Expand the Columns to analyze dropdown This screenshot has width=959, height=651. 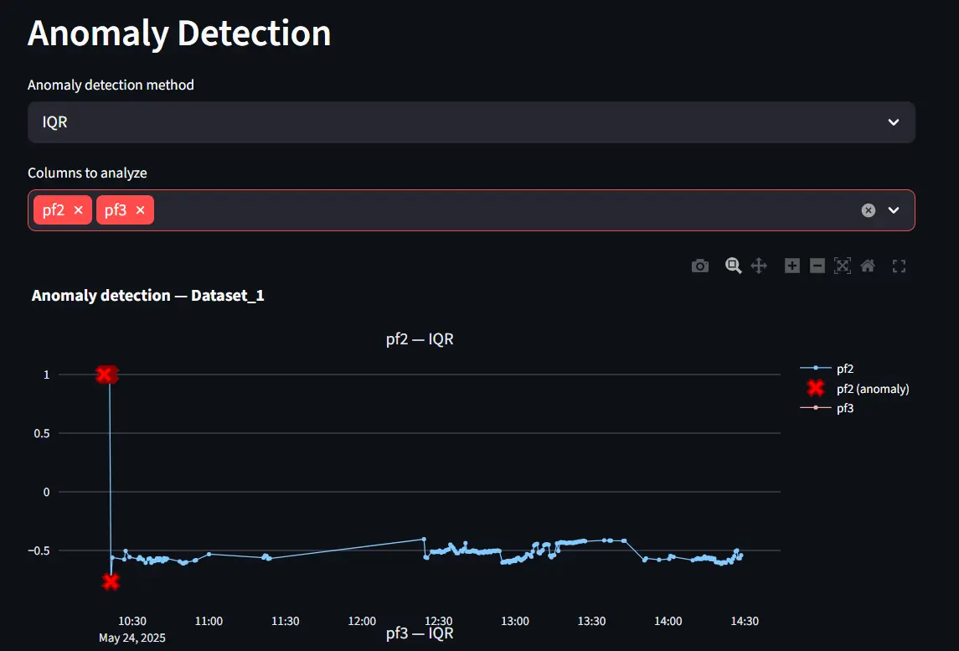(893, 209)
